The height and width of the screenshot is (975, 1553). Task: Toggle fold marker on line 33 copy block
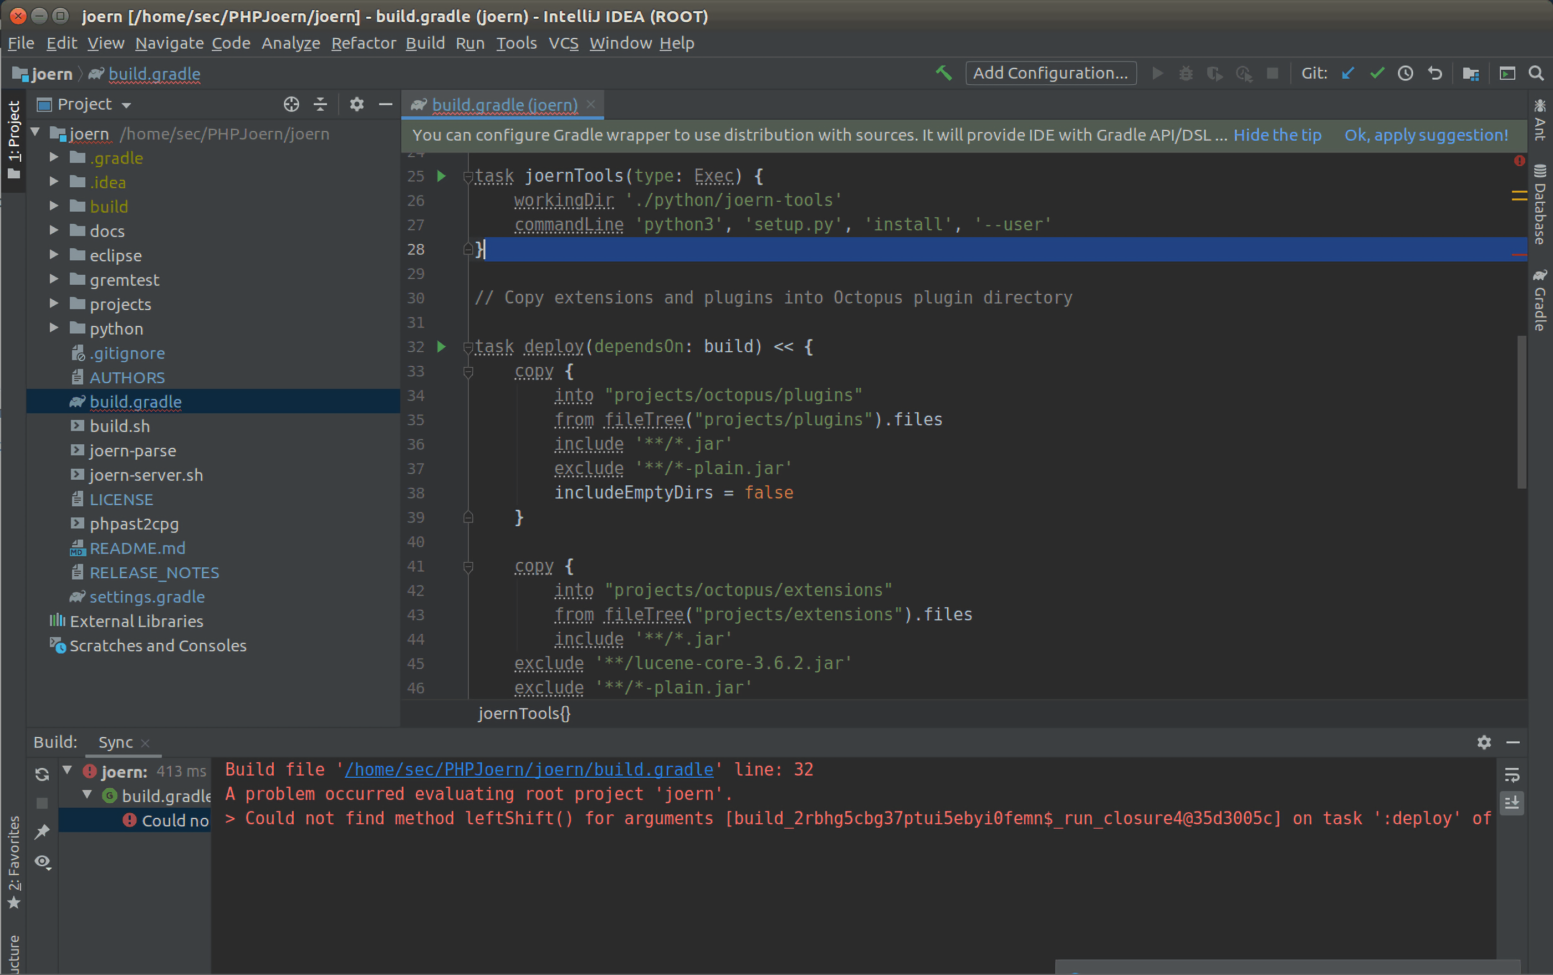pos(469,372)
